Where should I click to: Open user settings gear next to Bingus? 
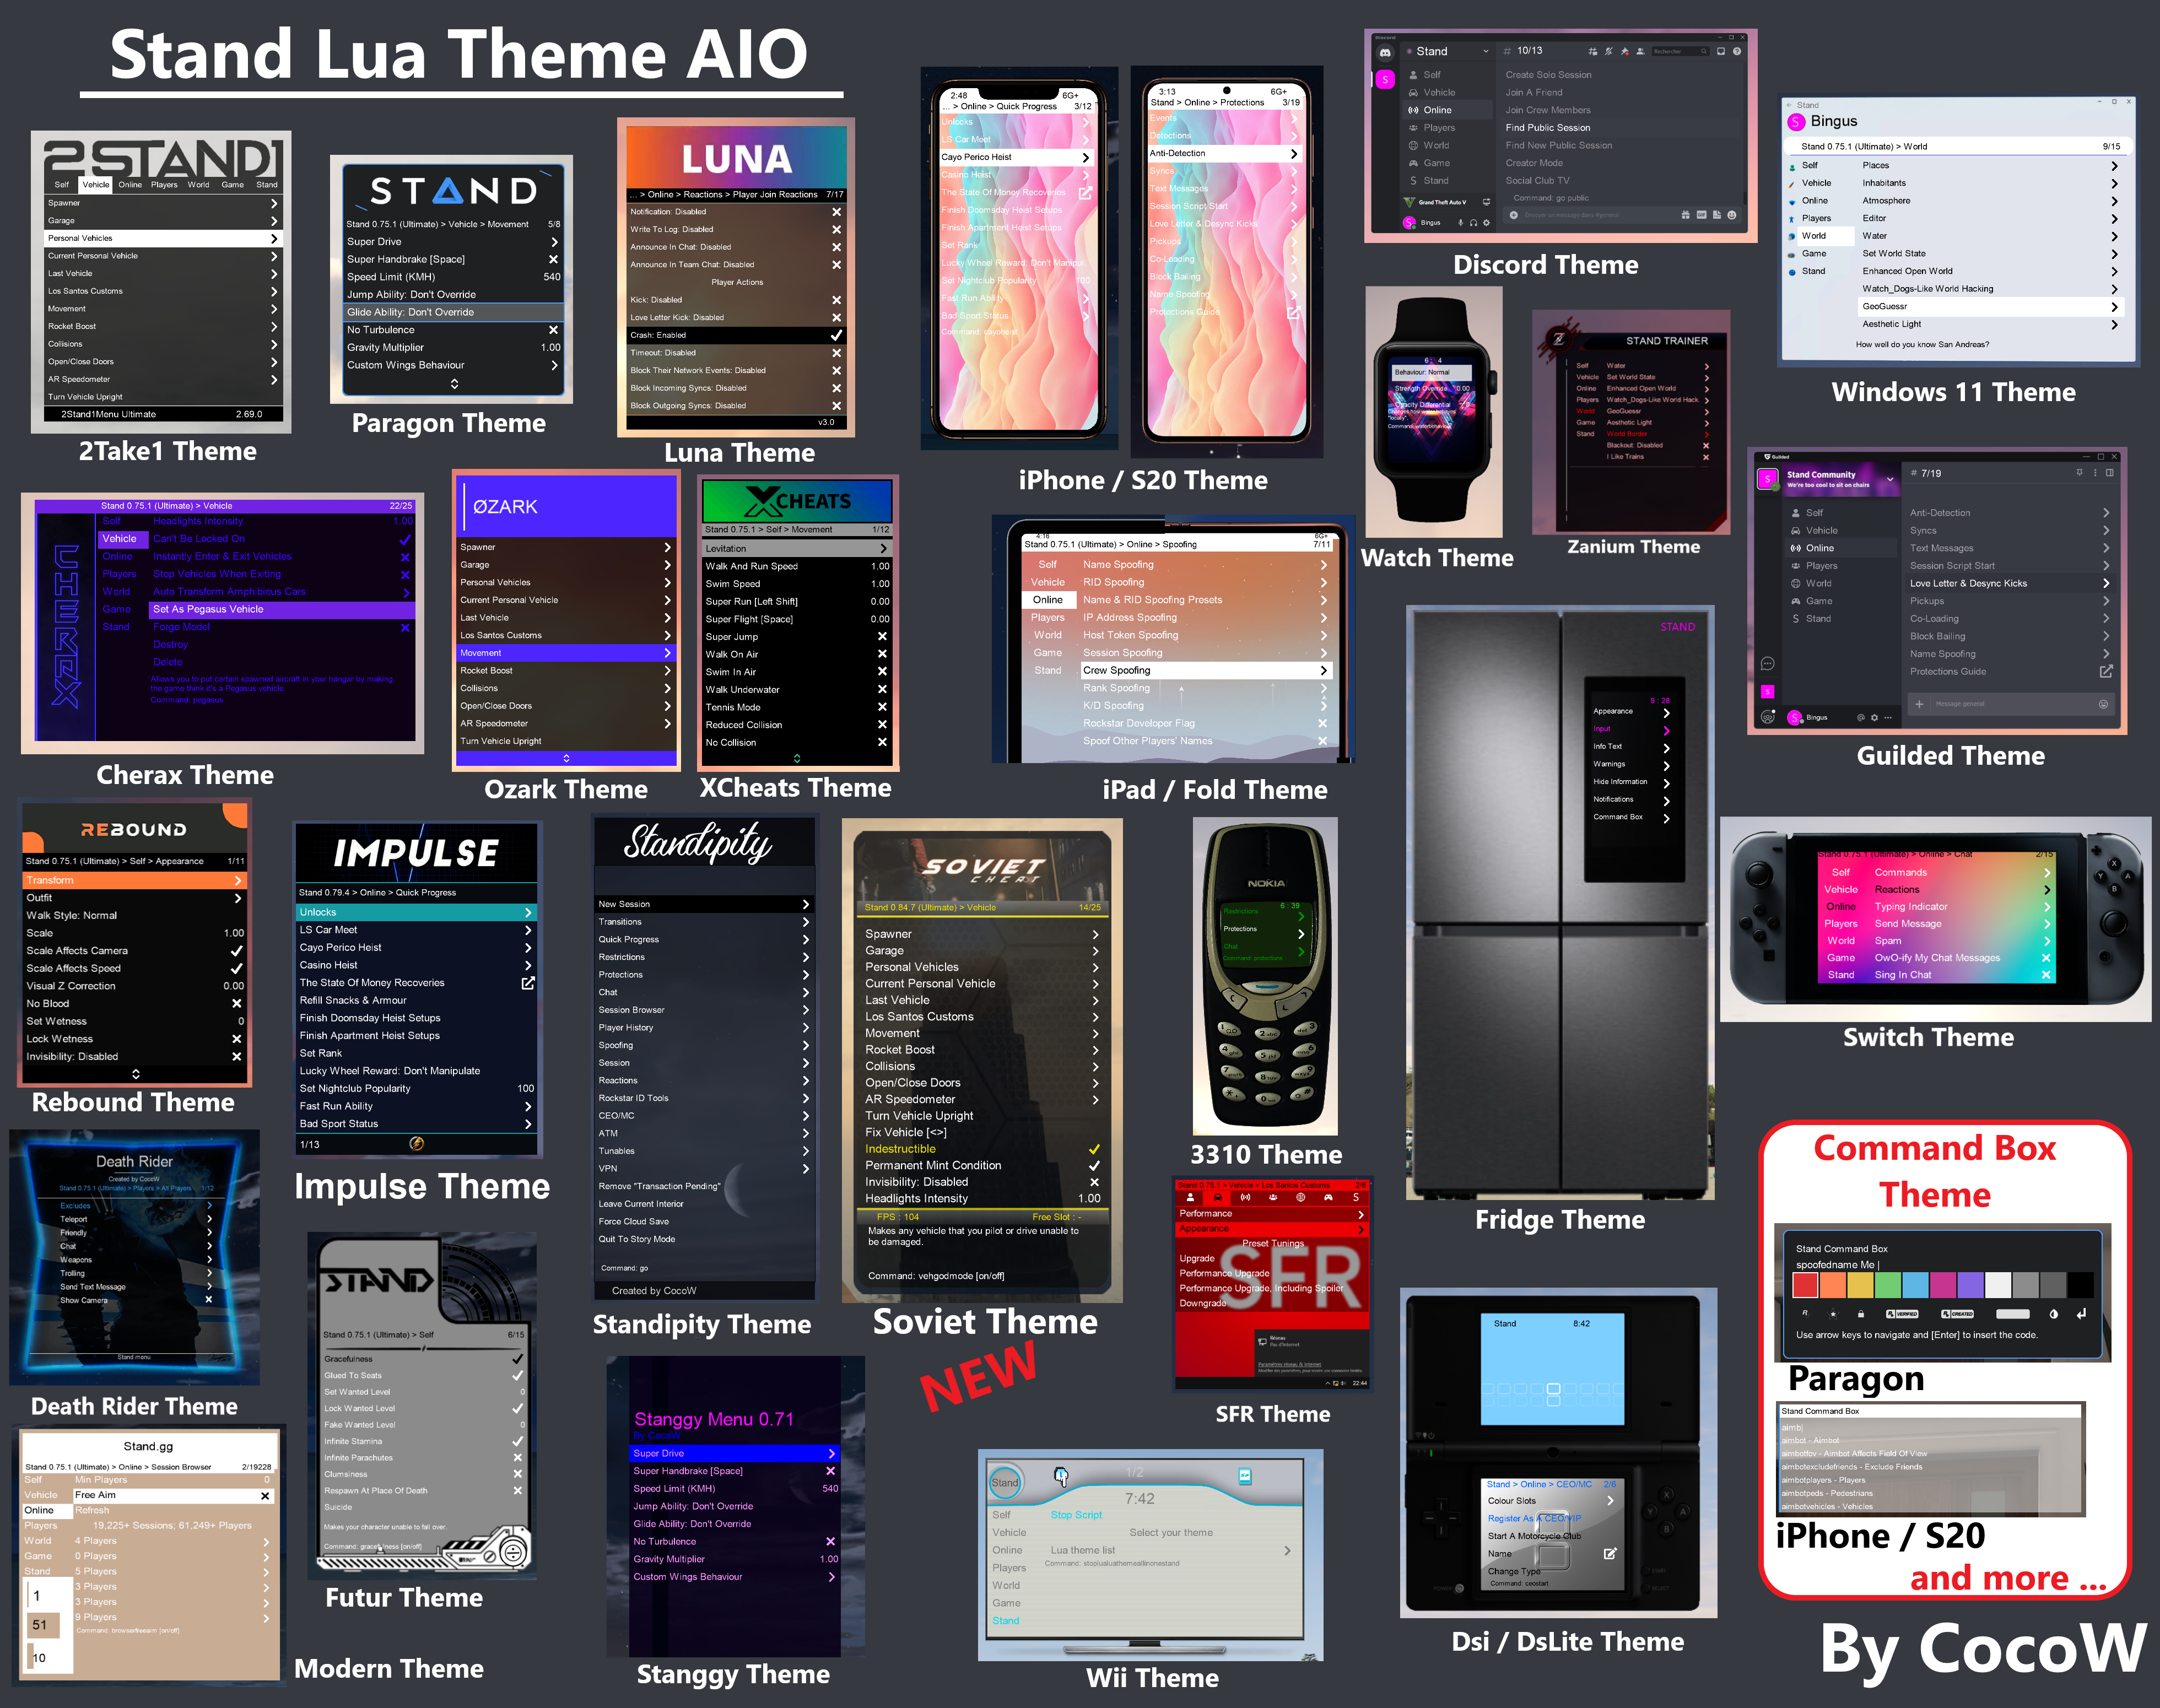[x=1486, y=223]
